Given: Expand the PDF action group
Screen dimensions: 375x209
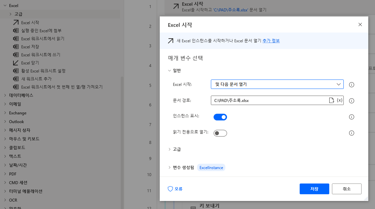Looking at the screenshot, I should (x=5, y=174).
